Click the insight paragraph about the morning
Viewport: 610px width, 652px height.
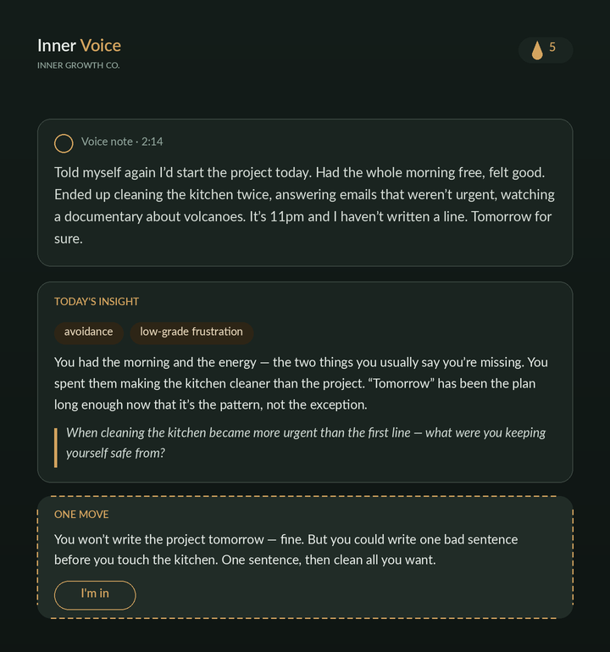[x=302, y=383]
